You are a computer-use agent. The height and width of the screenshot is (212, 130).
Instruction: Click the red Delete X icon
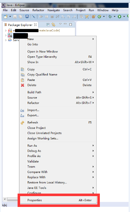pos(23,85)
